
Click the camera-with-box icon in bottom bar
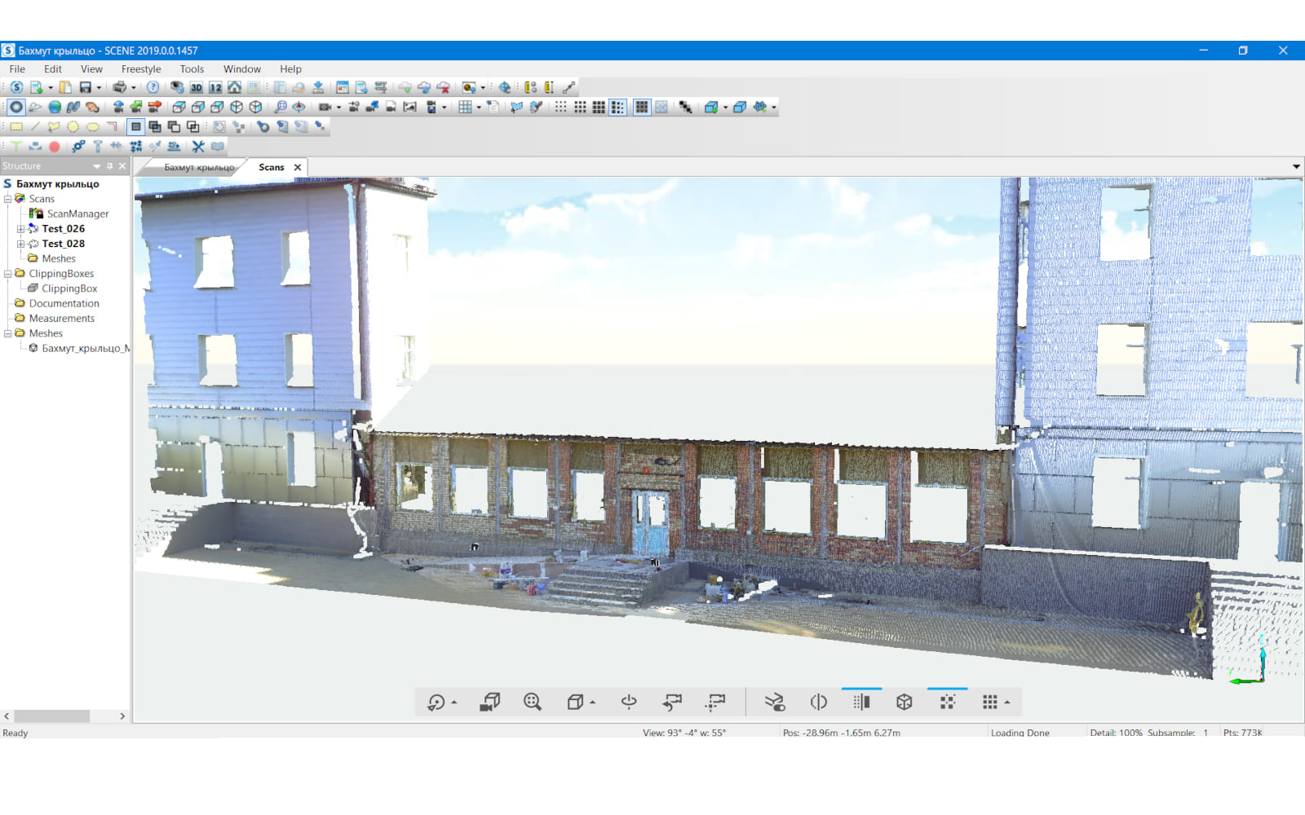point(489,702)
